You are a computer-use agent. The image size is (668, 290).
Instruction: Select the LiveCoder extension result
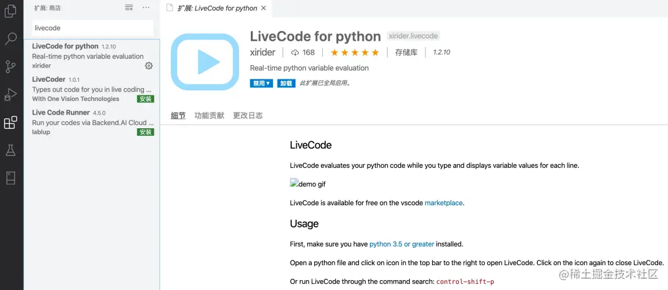[x=92, y=89]
